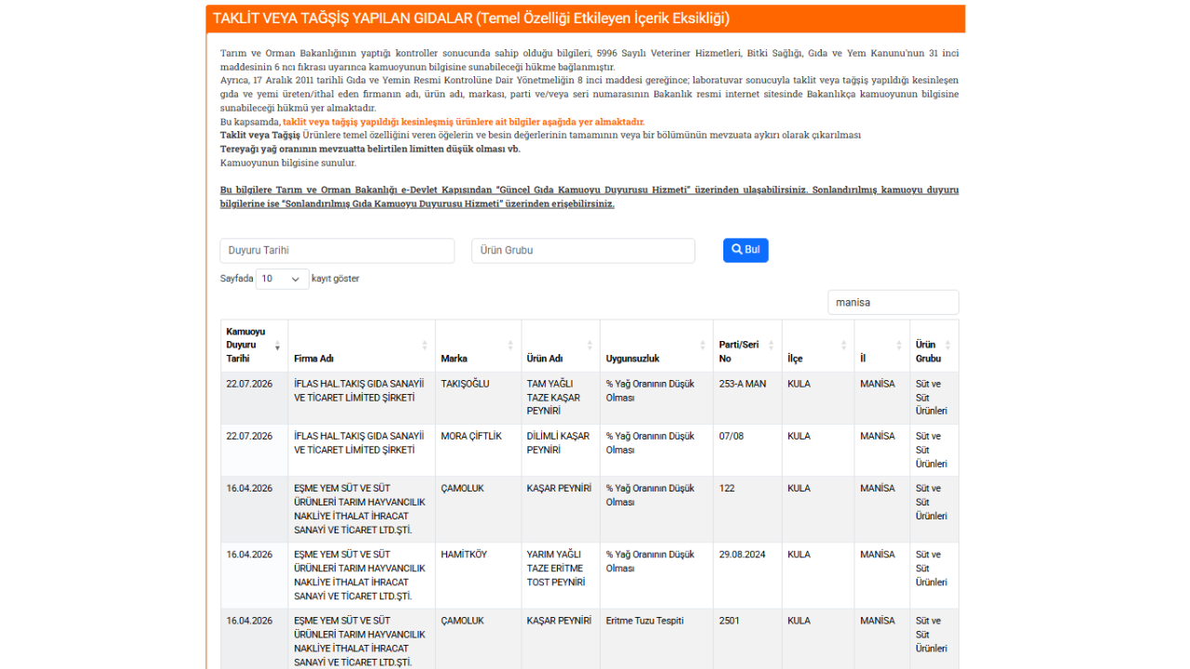The width and height of the screenshot is (1190, 669).
Task: Click the batch number 122 cell
Action: [727, 488]
